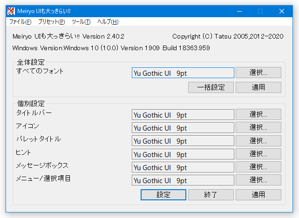Click 選択... button for ヒント

tap(258, 154)
